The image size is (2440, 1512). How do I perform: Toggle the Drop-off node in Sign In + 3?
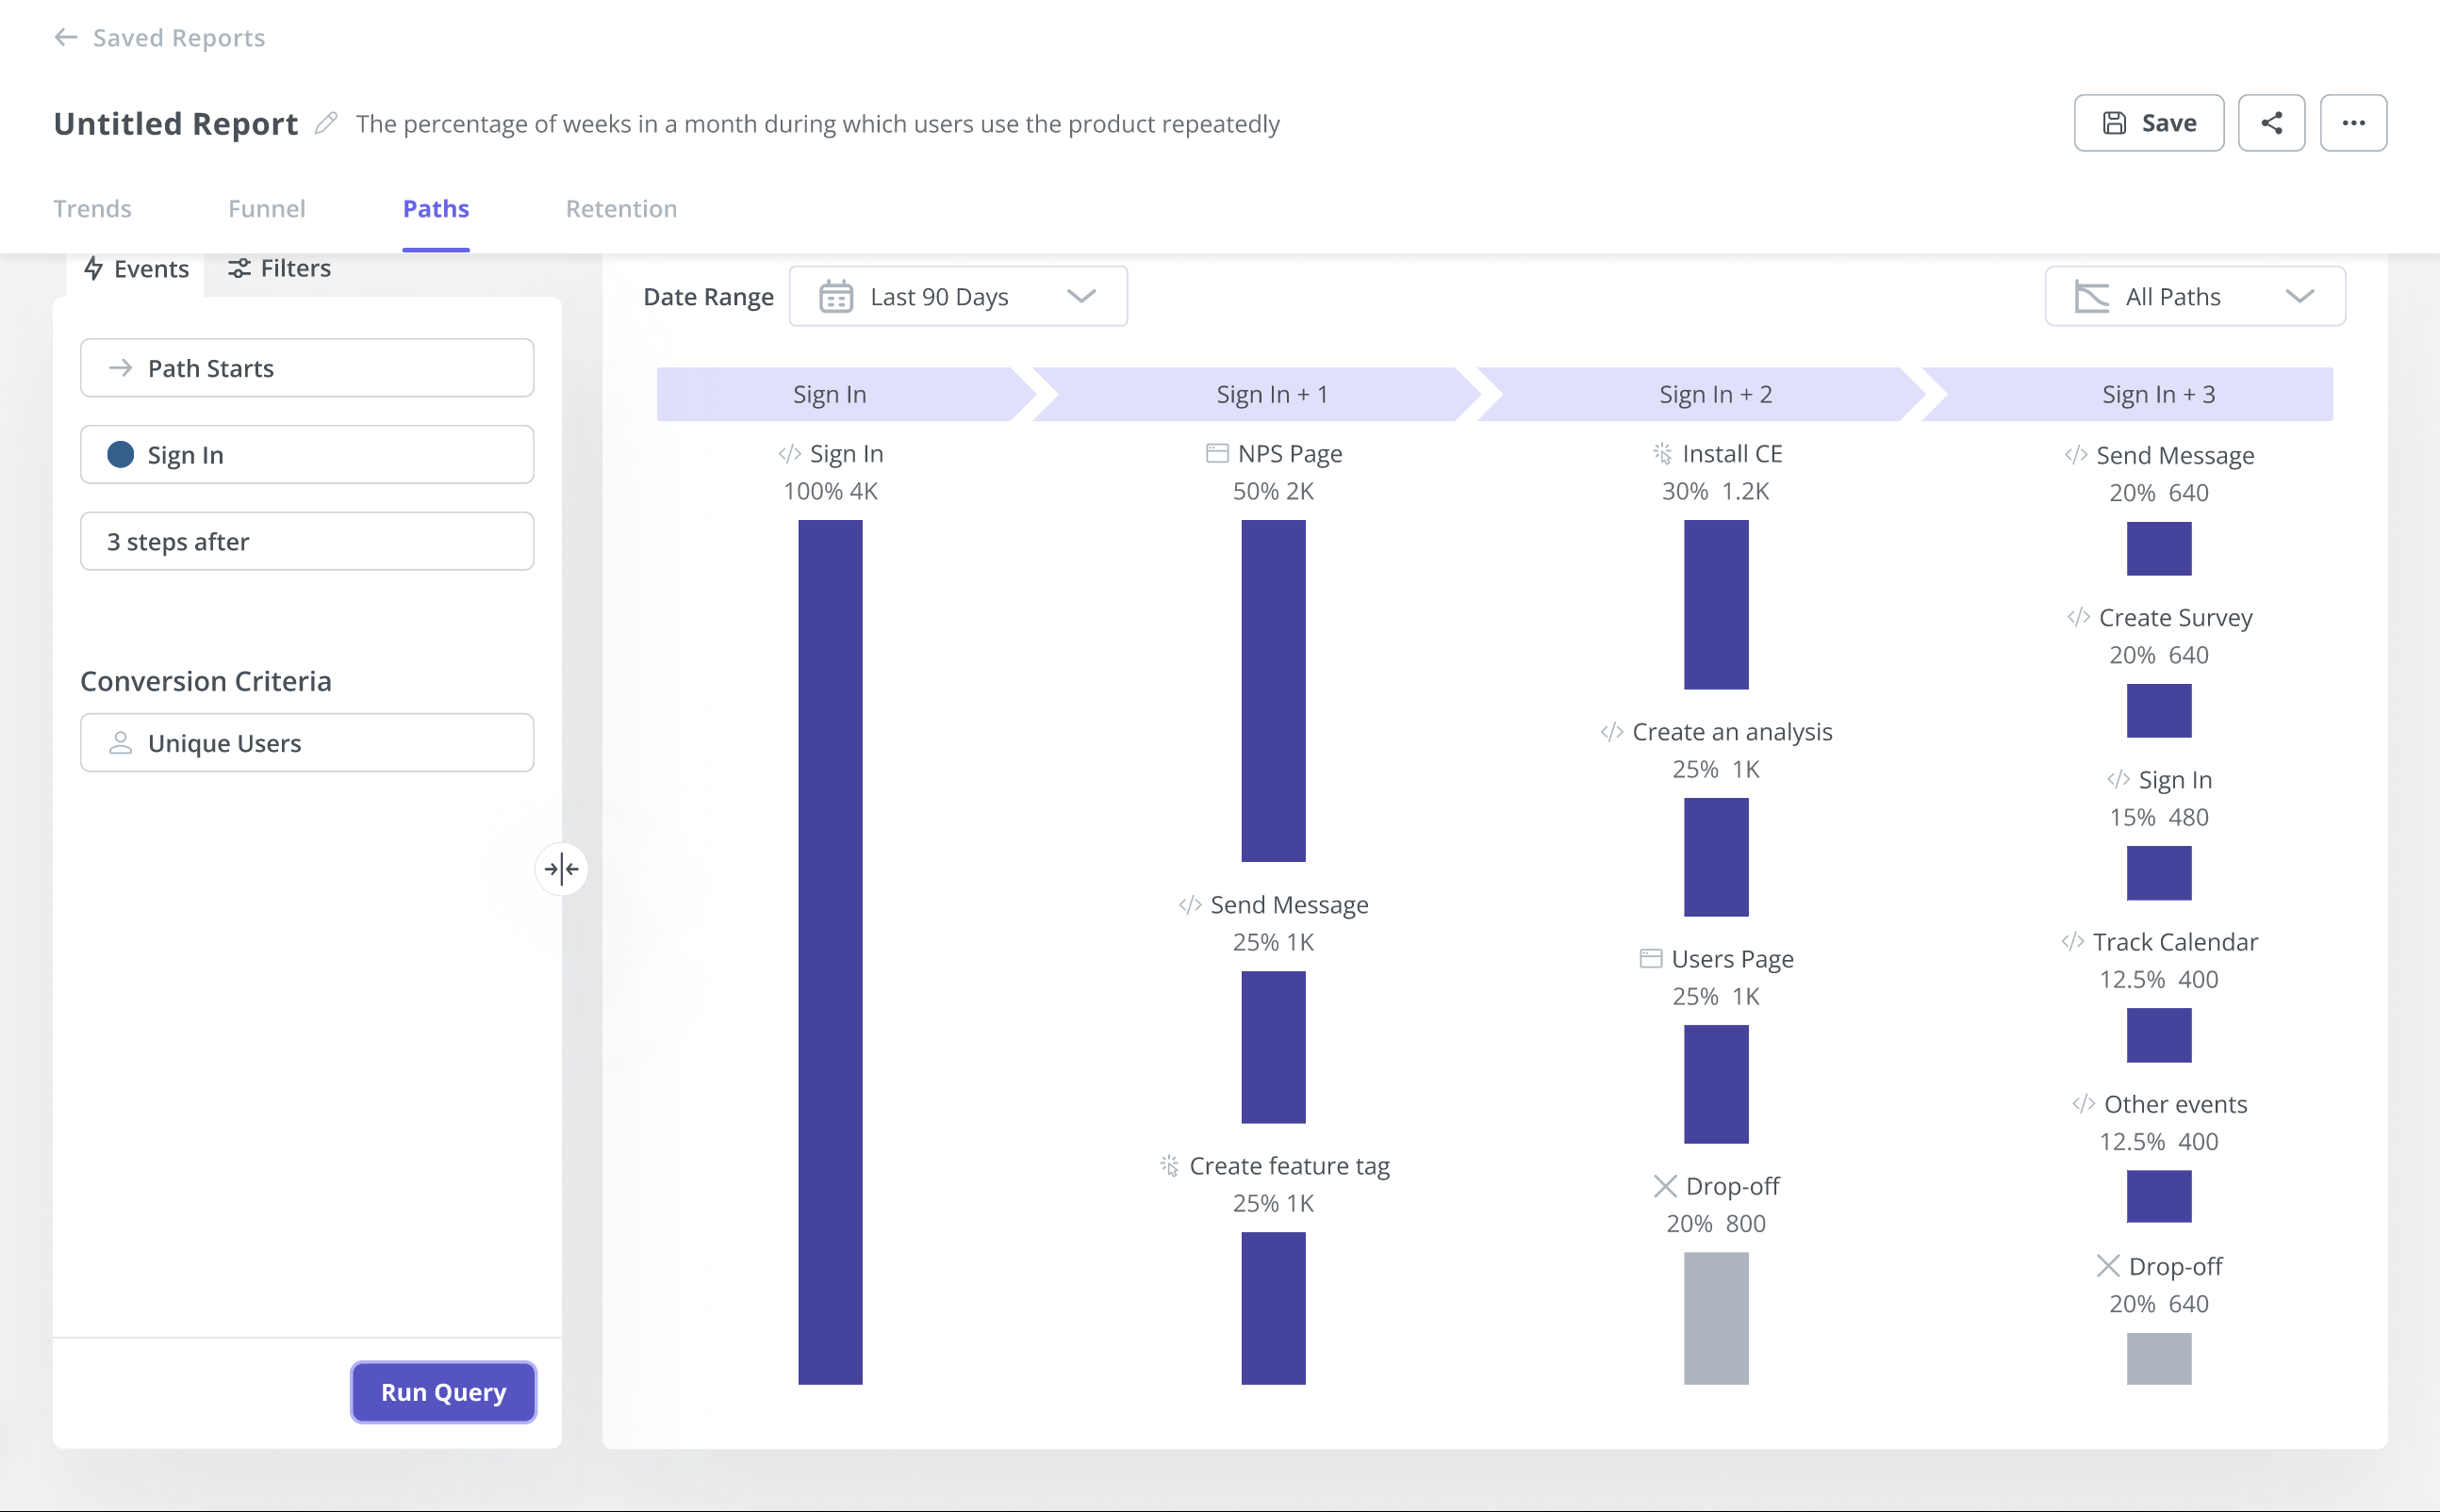pos(2161,1265)
